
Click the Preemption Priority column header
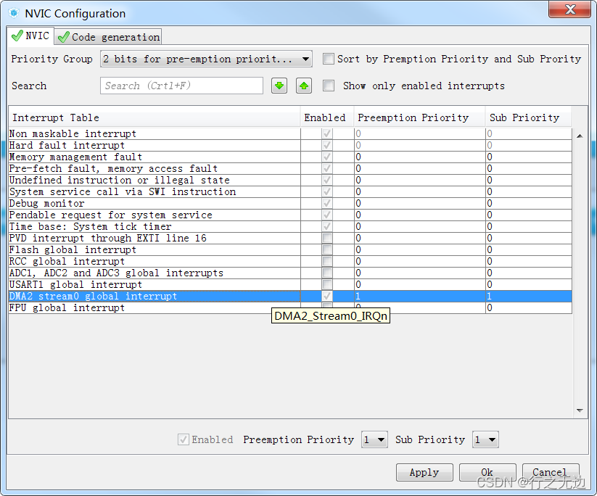(x=419, y=117)
